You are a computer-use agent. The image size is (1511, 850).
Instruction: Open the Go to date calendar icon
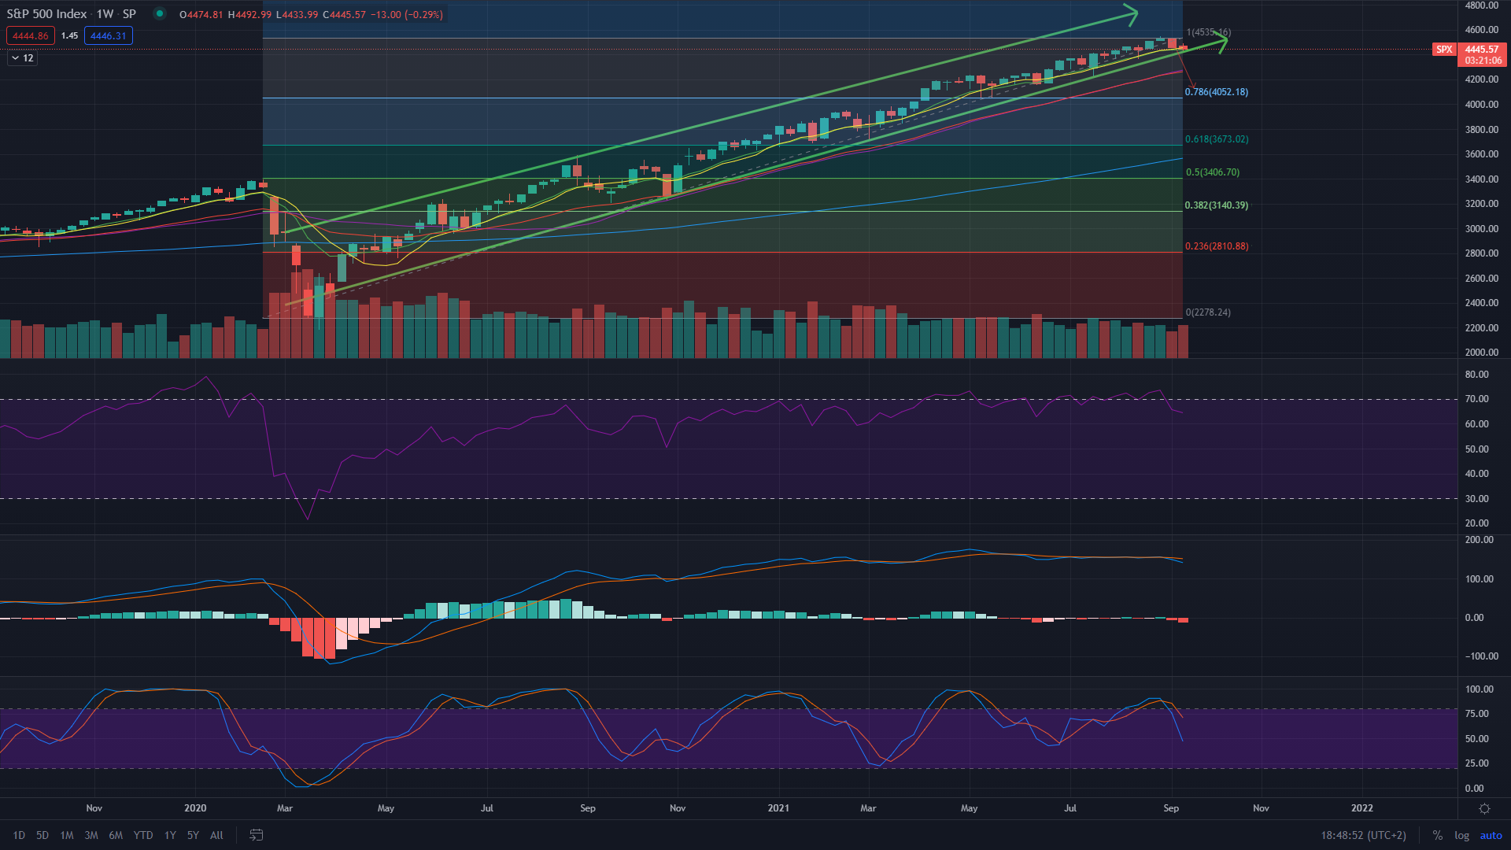pyautogui.click(x=256, y=835)
